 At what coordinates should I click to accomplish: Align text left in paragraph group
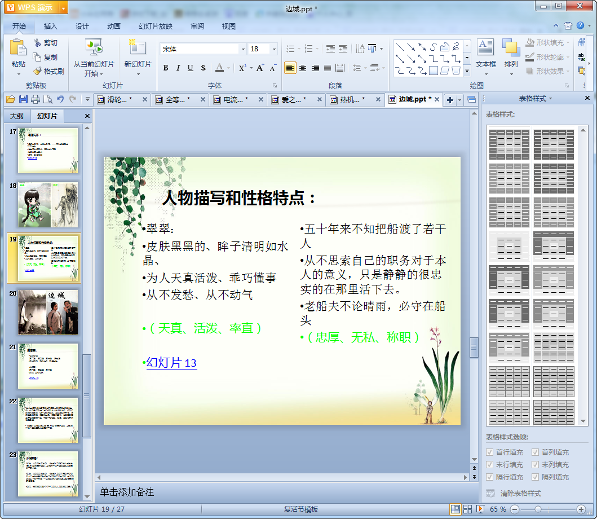pos(290,68)
